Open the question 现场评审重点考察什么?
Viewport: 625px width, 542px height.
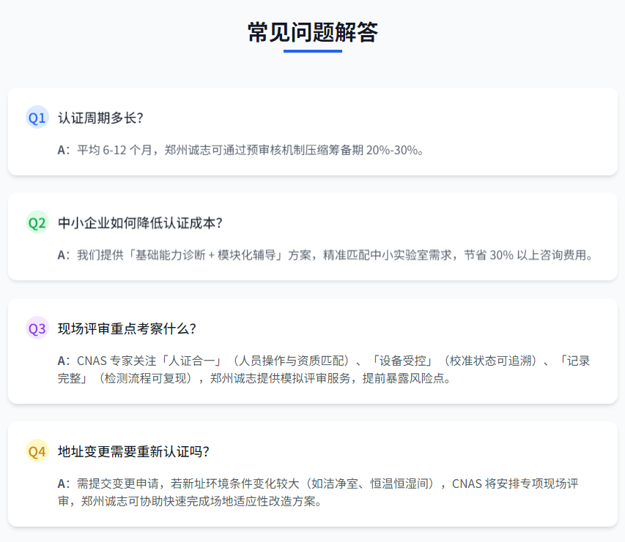pos(127,328)
